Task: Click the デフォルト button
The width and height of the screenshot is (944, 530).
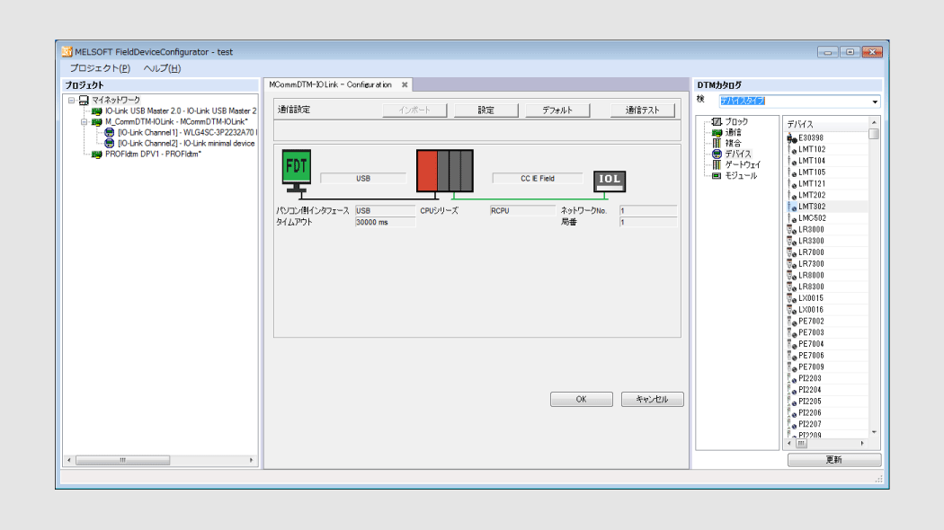Action: [x=557, y=110]
